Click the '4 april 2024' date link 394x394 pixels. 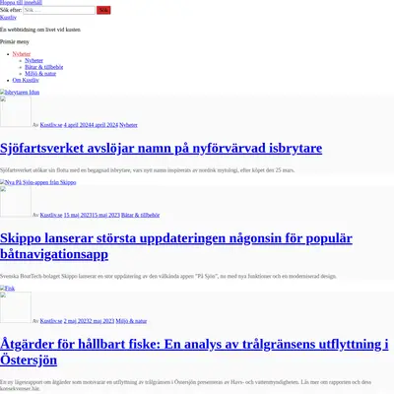pyautogui.click(x=91, y=125)
